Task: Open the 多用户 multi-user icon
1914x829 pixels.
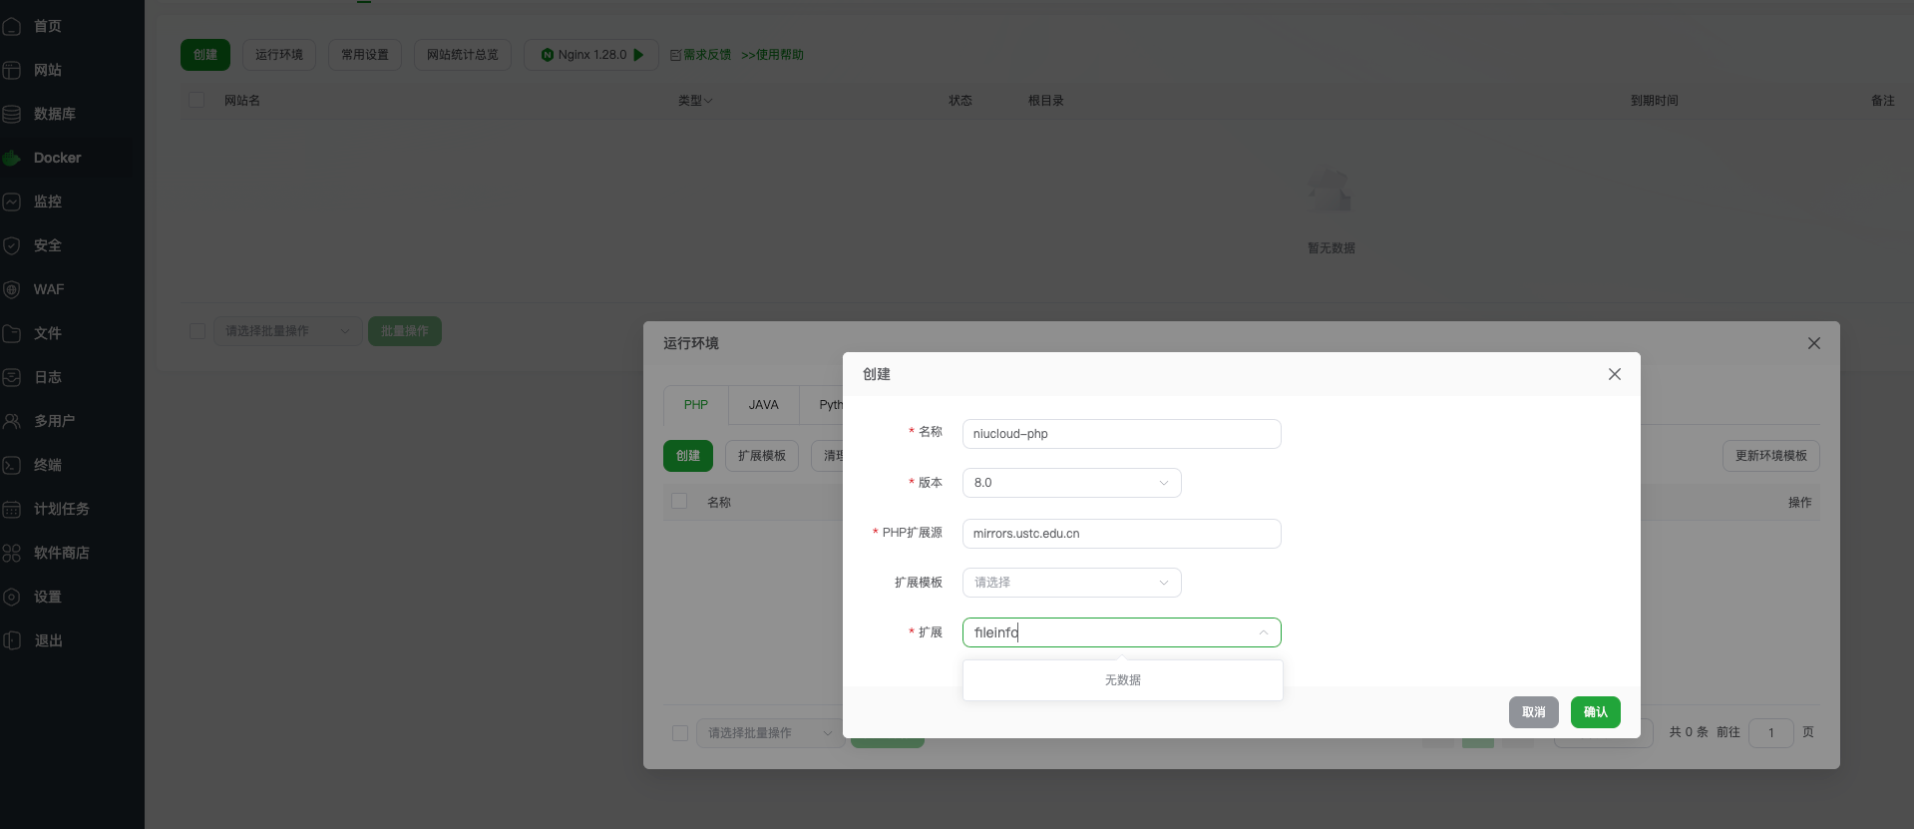Action: pos(12,421)
